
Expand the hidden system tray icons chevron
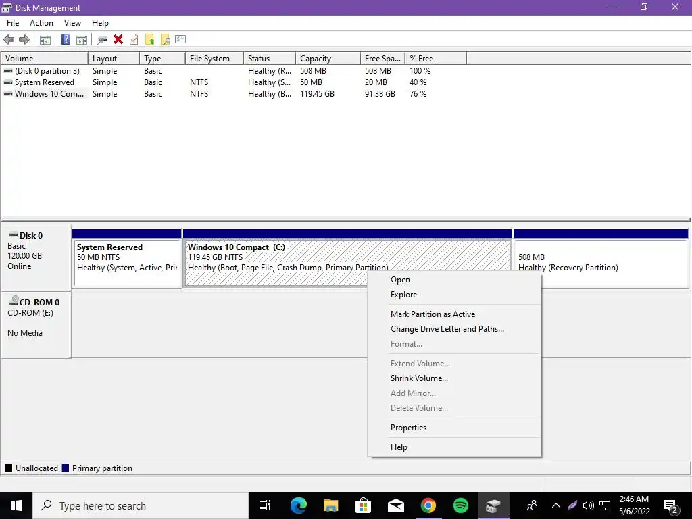[x=556, y=505]
